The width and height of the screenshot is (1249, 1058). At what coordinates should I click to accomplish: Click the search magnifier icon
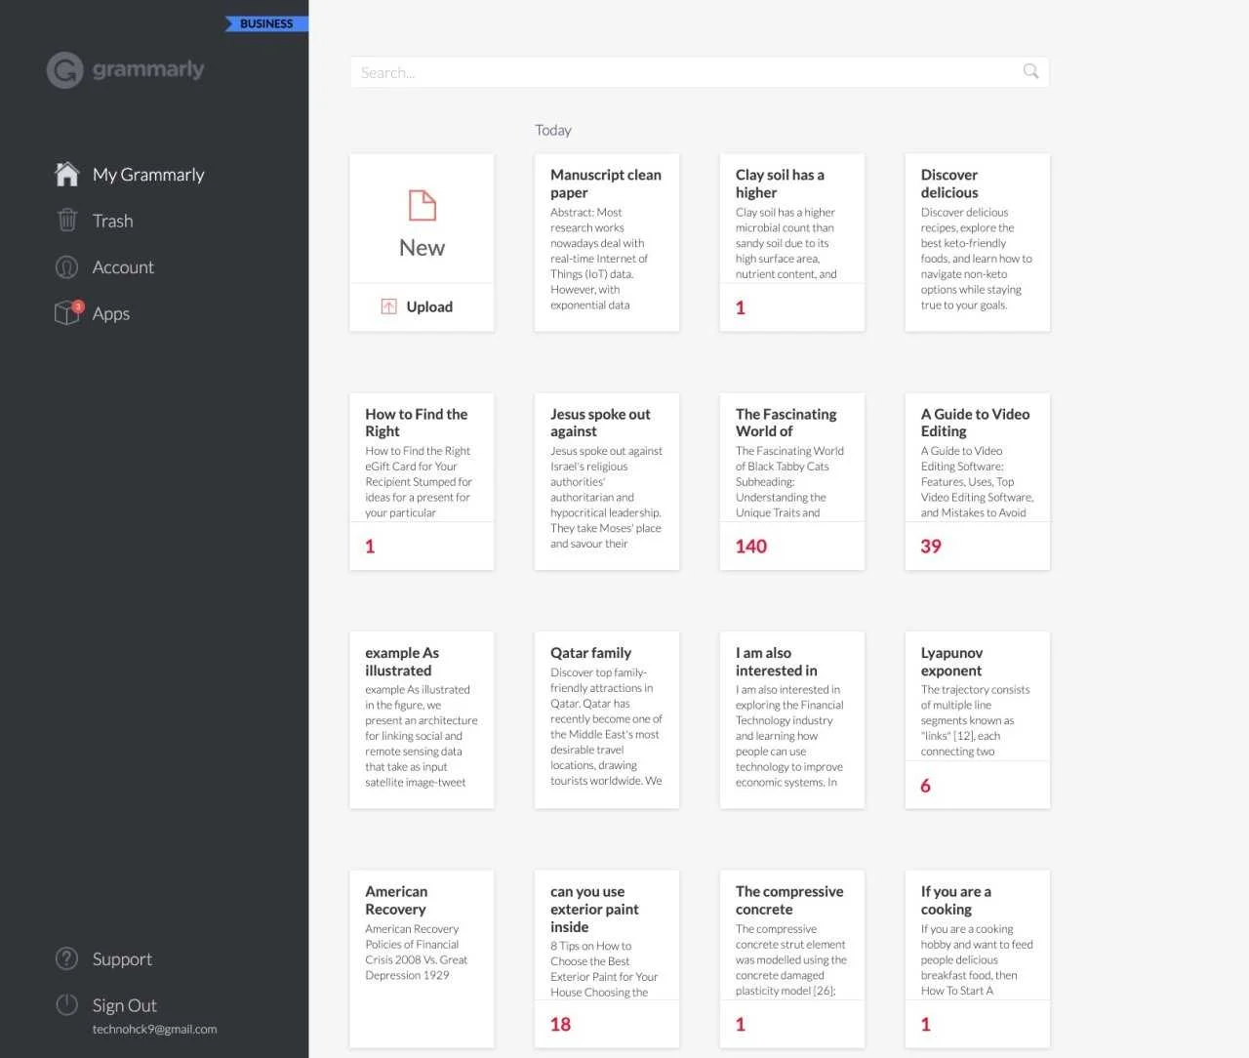(1030, 71)
